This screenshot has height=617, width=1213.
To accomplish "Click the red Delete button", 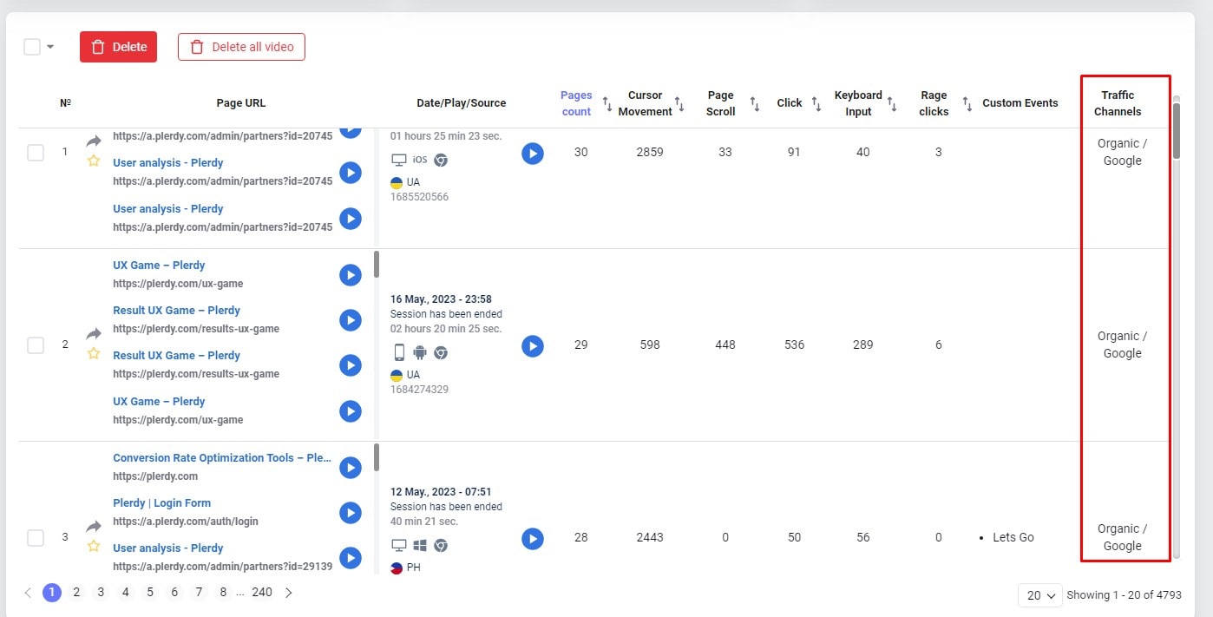I will click(x=118, y=47).
